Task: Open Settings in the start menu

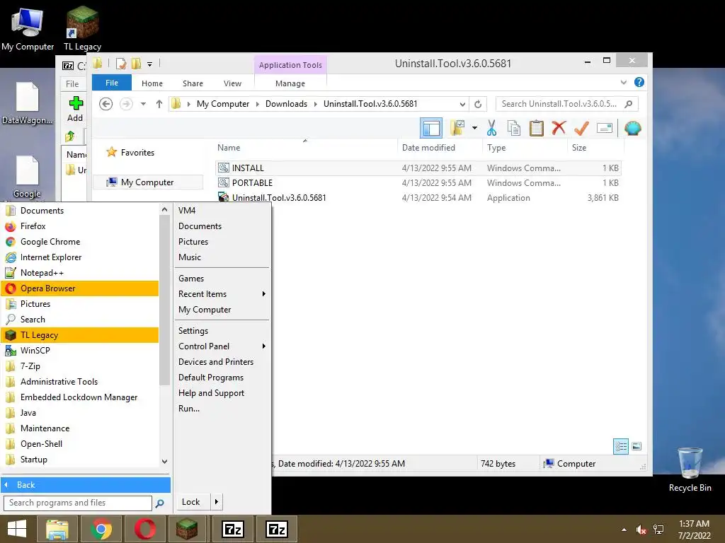Action: (x=222, y=331)
